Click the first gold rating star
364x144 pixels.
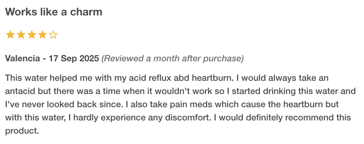(x=10, y=35)
